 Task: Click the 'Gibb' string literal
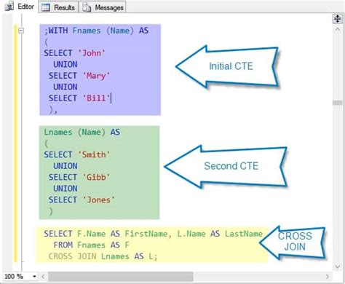(x=96, y=177)
